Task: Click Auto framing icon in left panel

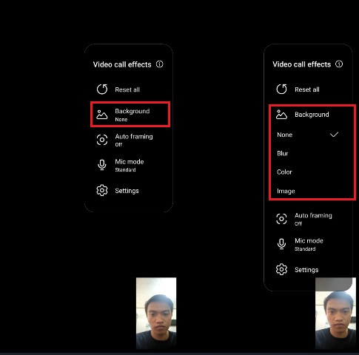Action: click(x=102, y=140)
